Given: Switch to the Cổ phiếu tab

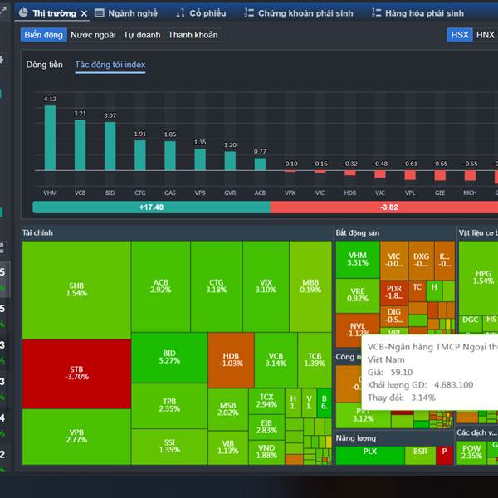Looking at the screenshot, I should coord(207,13).
